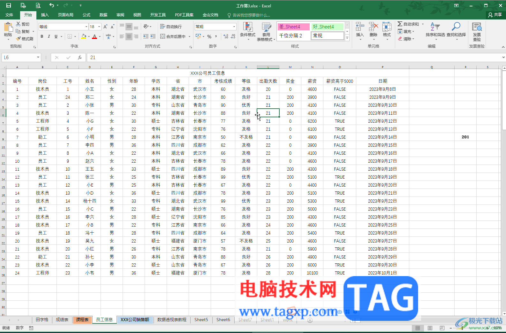
Task: Click the insert function fx icon
Action: pos(80,58)
